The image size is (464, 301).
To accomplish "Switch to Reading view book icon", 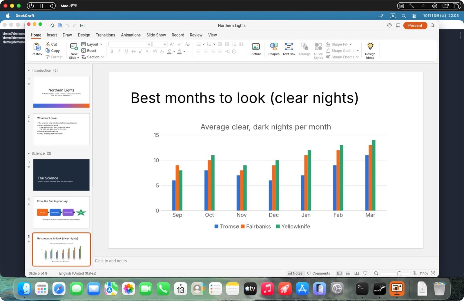I will [357, 273].
